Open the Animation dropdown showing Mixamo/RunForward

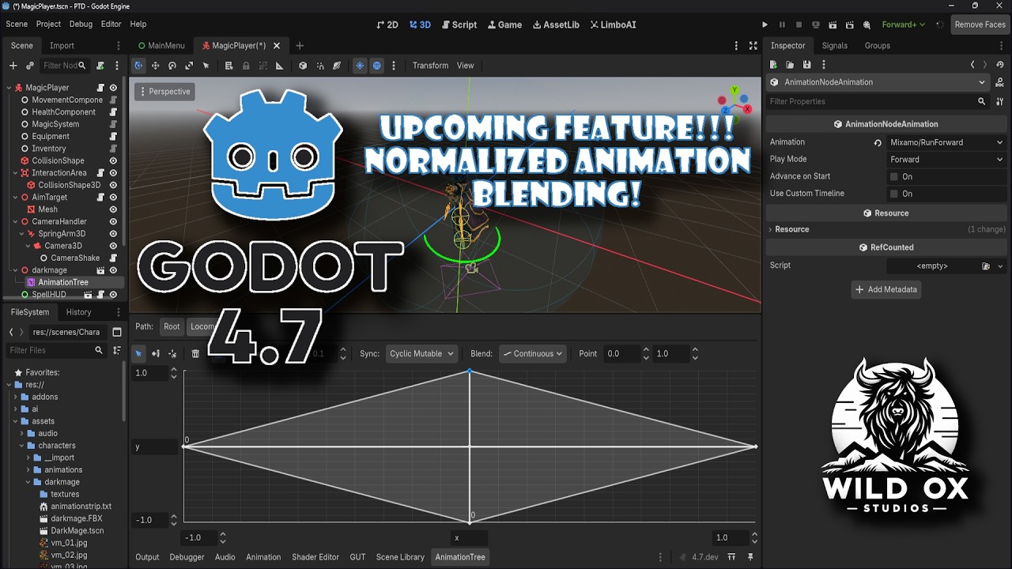946,142
